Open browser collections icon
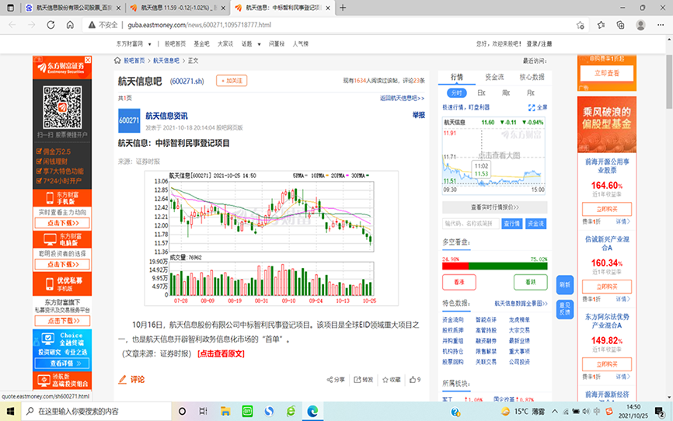Image resolution: width=673 pixels, height=421 pixels. pyautogui.click(x=621, y=25)
